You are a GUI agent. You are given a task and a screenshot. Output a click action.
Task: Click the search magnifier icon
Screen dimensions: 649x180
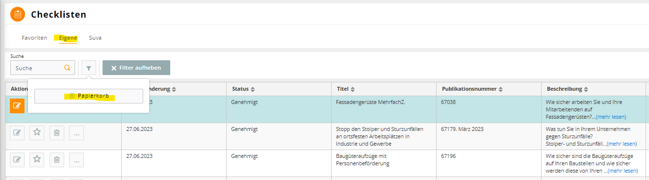point(67,68)
